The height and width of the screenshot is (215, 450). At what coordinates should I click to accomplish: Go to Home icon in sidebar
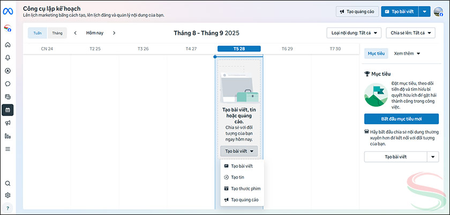(x=7, y=45)
